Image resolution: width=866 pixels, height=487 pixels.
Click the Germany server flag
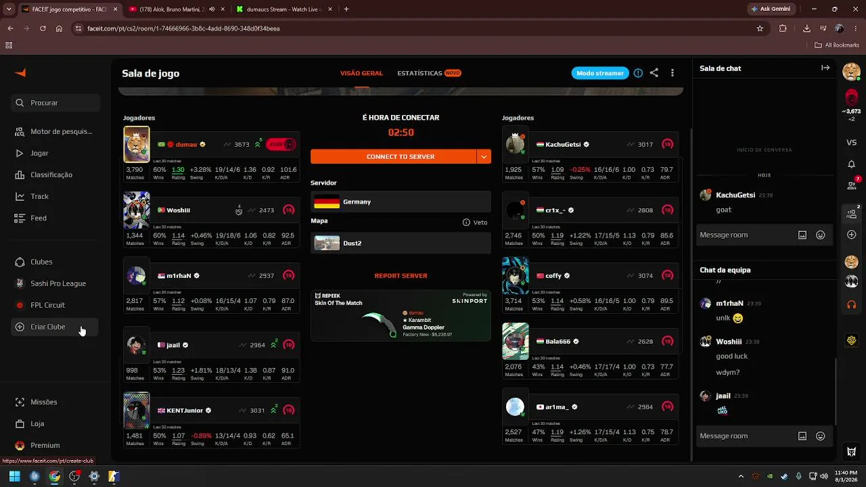[327, 202]
